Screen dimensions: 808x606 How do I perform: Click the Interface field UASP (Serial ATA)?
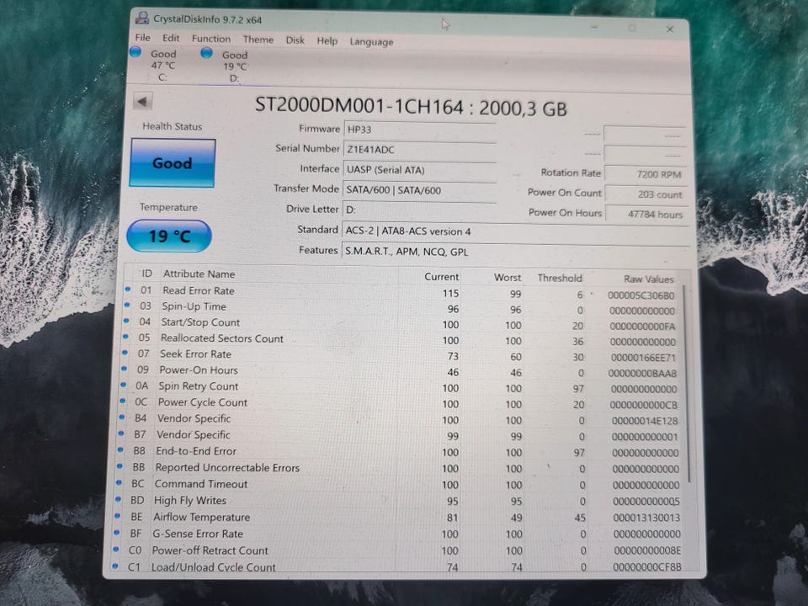pyautogui.click(x=419, y=170)
